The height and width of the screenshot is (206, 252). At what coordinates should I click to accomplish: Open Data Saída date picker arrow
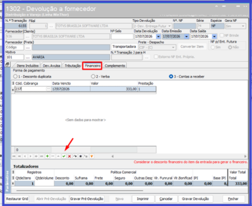click(x=214, y=36)
